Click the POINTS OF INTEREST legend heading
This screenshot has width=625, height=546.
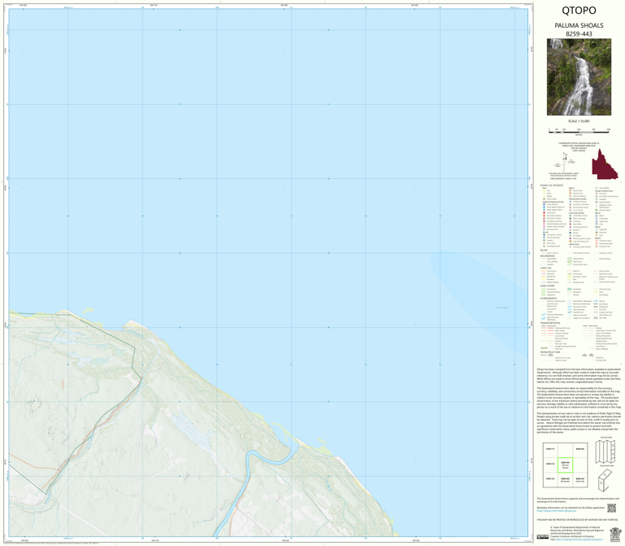(x=552, y=186)
